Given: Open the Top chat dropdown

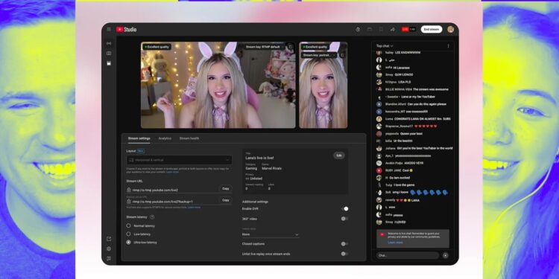Looking at the screenshot, I should click(385, 46).
